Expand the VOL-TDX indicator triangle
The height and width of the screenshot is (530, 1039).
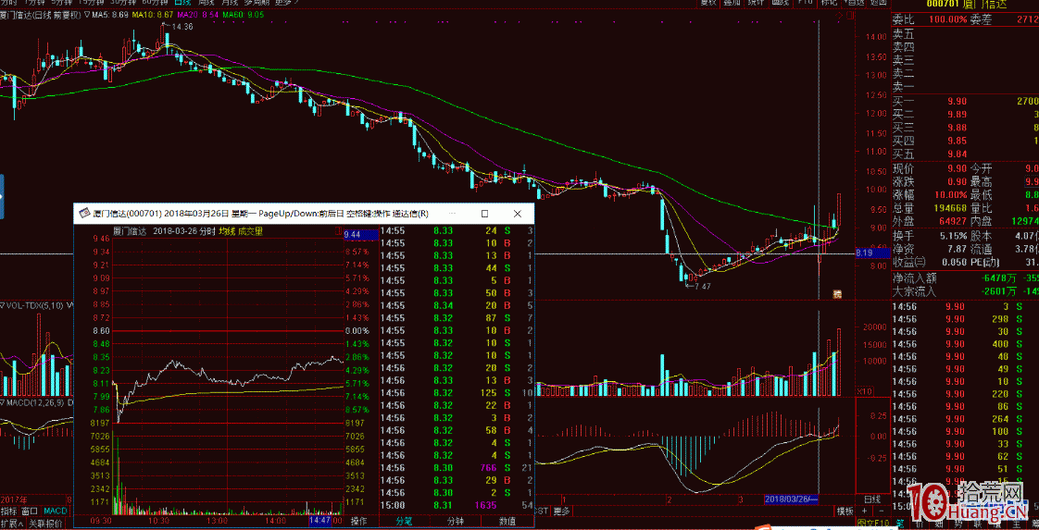coord(3,305)
